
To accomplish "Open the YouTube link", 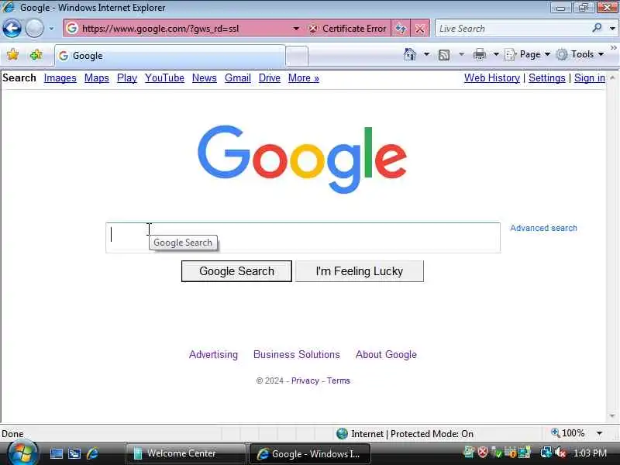I will tap(164, 78).
